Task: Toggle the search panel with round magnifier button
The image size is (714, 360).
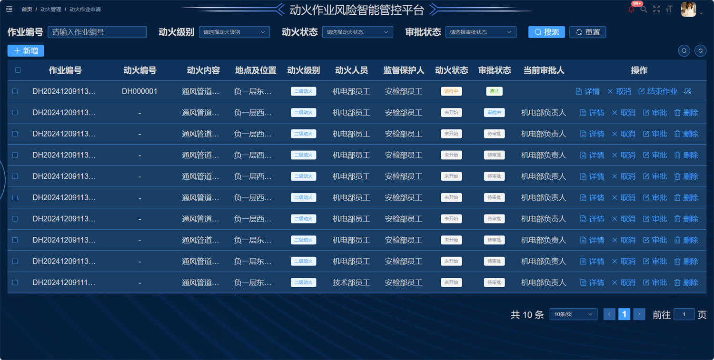Action: click(684, 50)
